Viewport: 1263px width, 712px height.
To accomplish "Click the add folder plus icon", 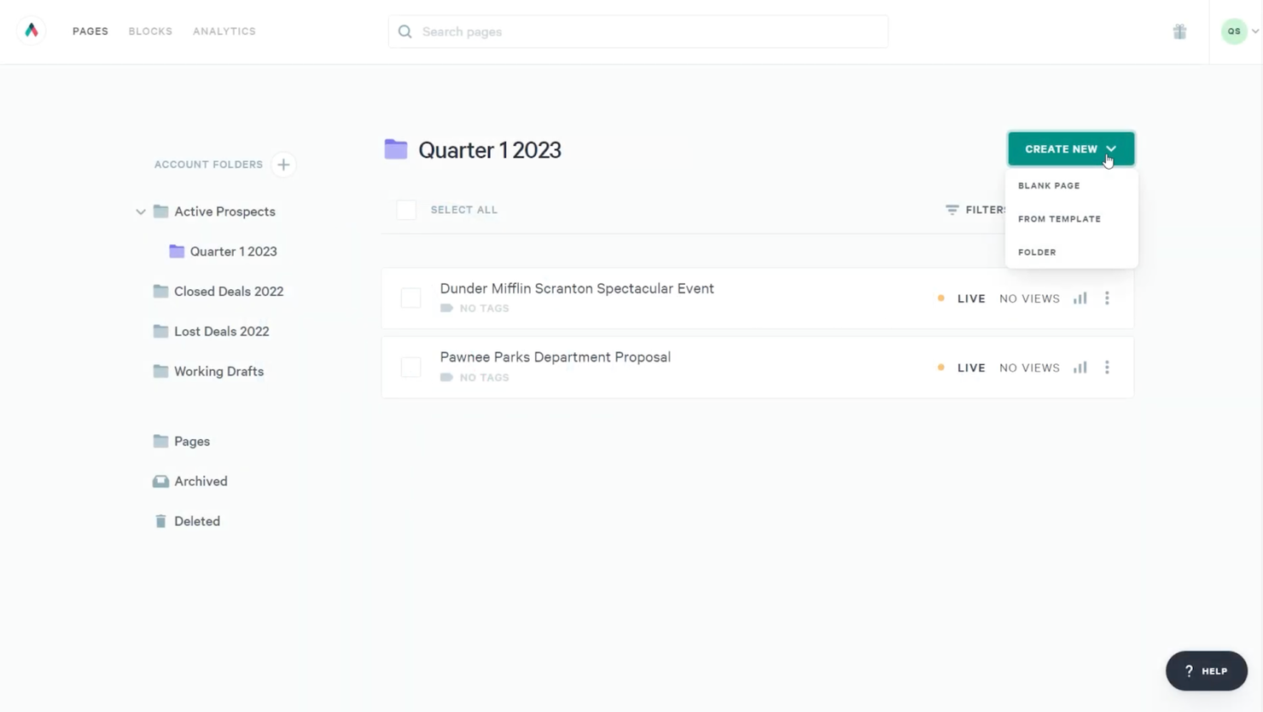I will point(282,165).
